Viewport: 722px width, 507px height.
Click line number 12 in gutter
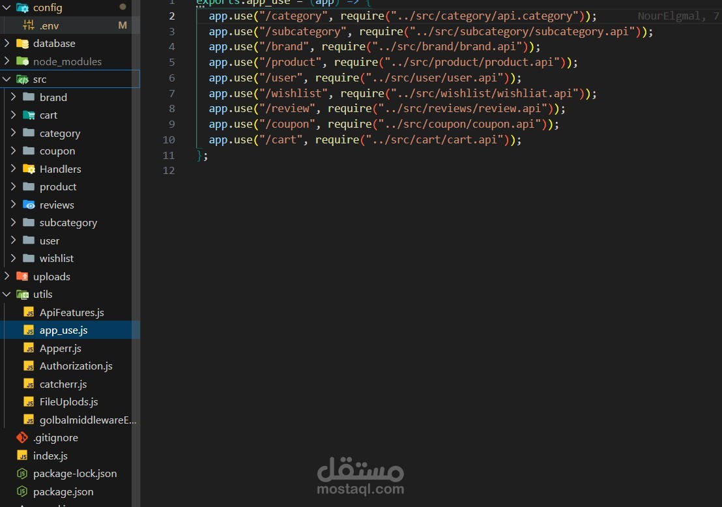click(169, 170)
